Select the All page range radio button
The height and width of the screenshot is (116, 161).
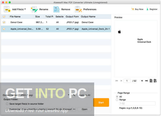117,97
